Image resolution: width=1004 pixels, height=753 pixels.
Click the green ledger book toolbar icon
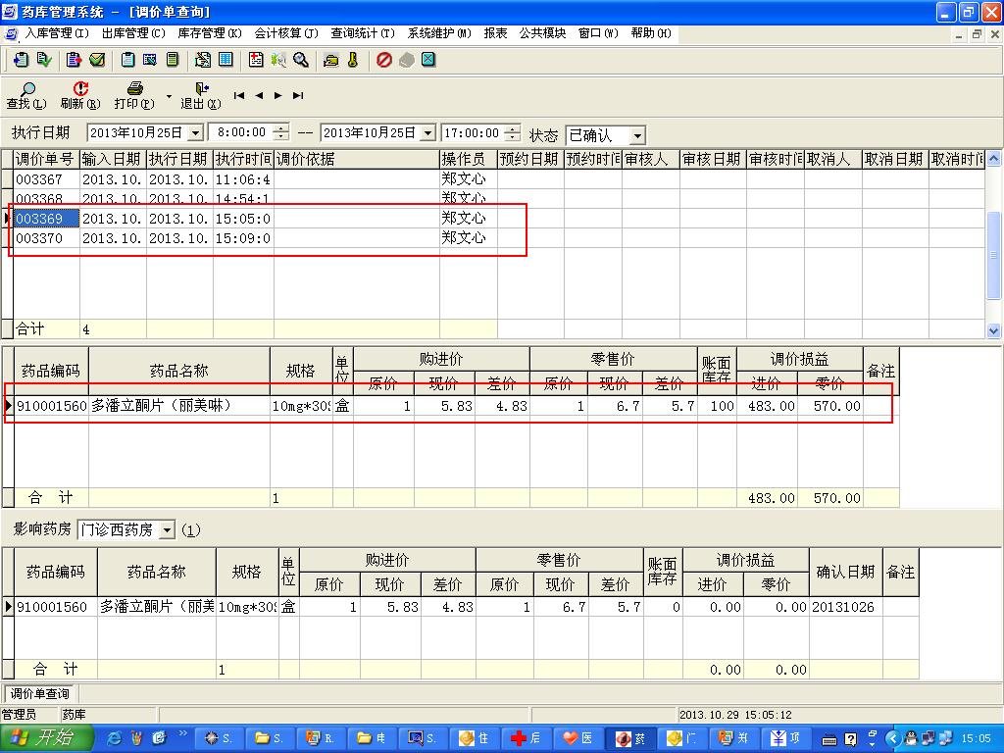[173, 60]
